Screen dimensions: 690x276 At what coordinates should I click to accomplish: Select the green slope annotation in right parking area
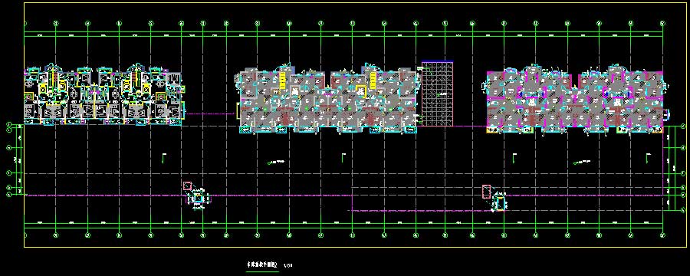coord(583,163)
